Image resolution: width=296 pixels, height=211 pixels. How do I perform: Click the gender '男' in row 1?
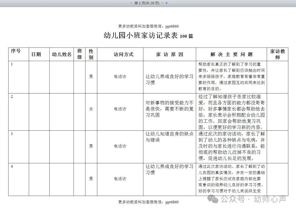point(91,77)
